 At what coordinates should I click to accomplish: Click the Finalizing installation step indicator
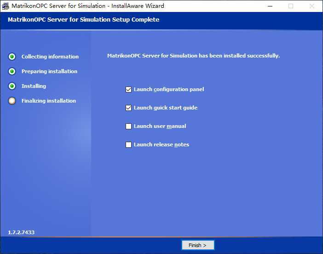click(x=12, y=101)
